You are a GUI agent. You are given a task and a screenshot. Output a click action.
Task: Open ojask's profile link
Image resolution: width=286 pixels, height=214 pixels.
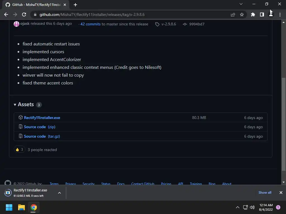tap(25, 24)
